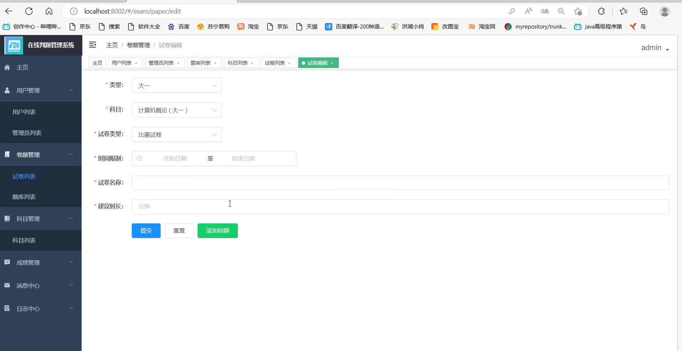Focus the 建议时长 minutes input field
Screen dimensions: 682x351
[x=400, y=207]
